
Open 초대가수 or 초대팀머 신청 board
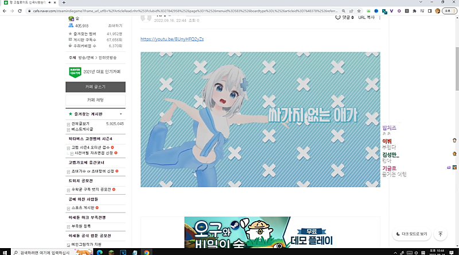(93, 171)
